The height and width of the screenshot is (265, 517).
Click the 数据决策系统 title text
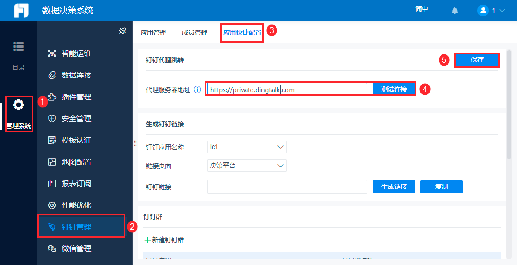[67, 10]
